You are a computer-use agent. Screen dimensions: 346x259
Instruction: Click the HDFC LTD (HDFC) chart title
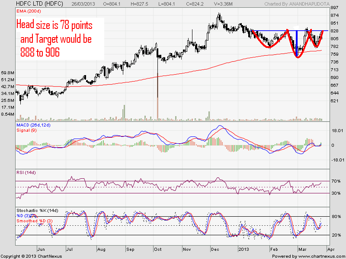(40, 4)
